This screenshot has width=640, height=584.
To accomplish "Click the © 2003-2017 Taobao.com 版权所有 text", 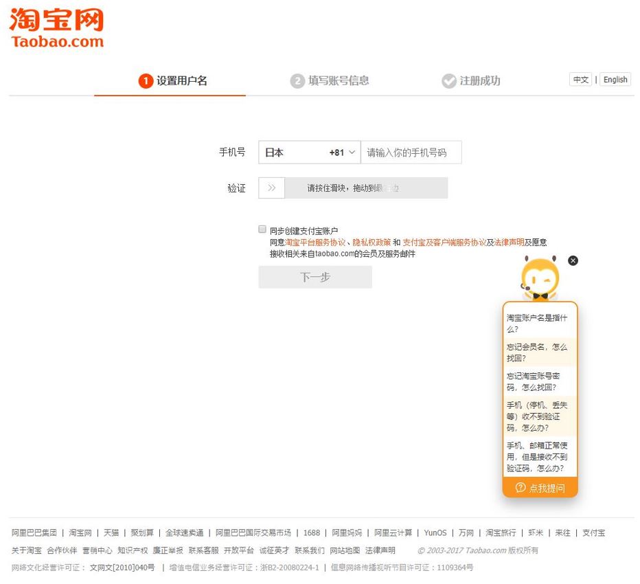I will 477,550.
